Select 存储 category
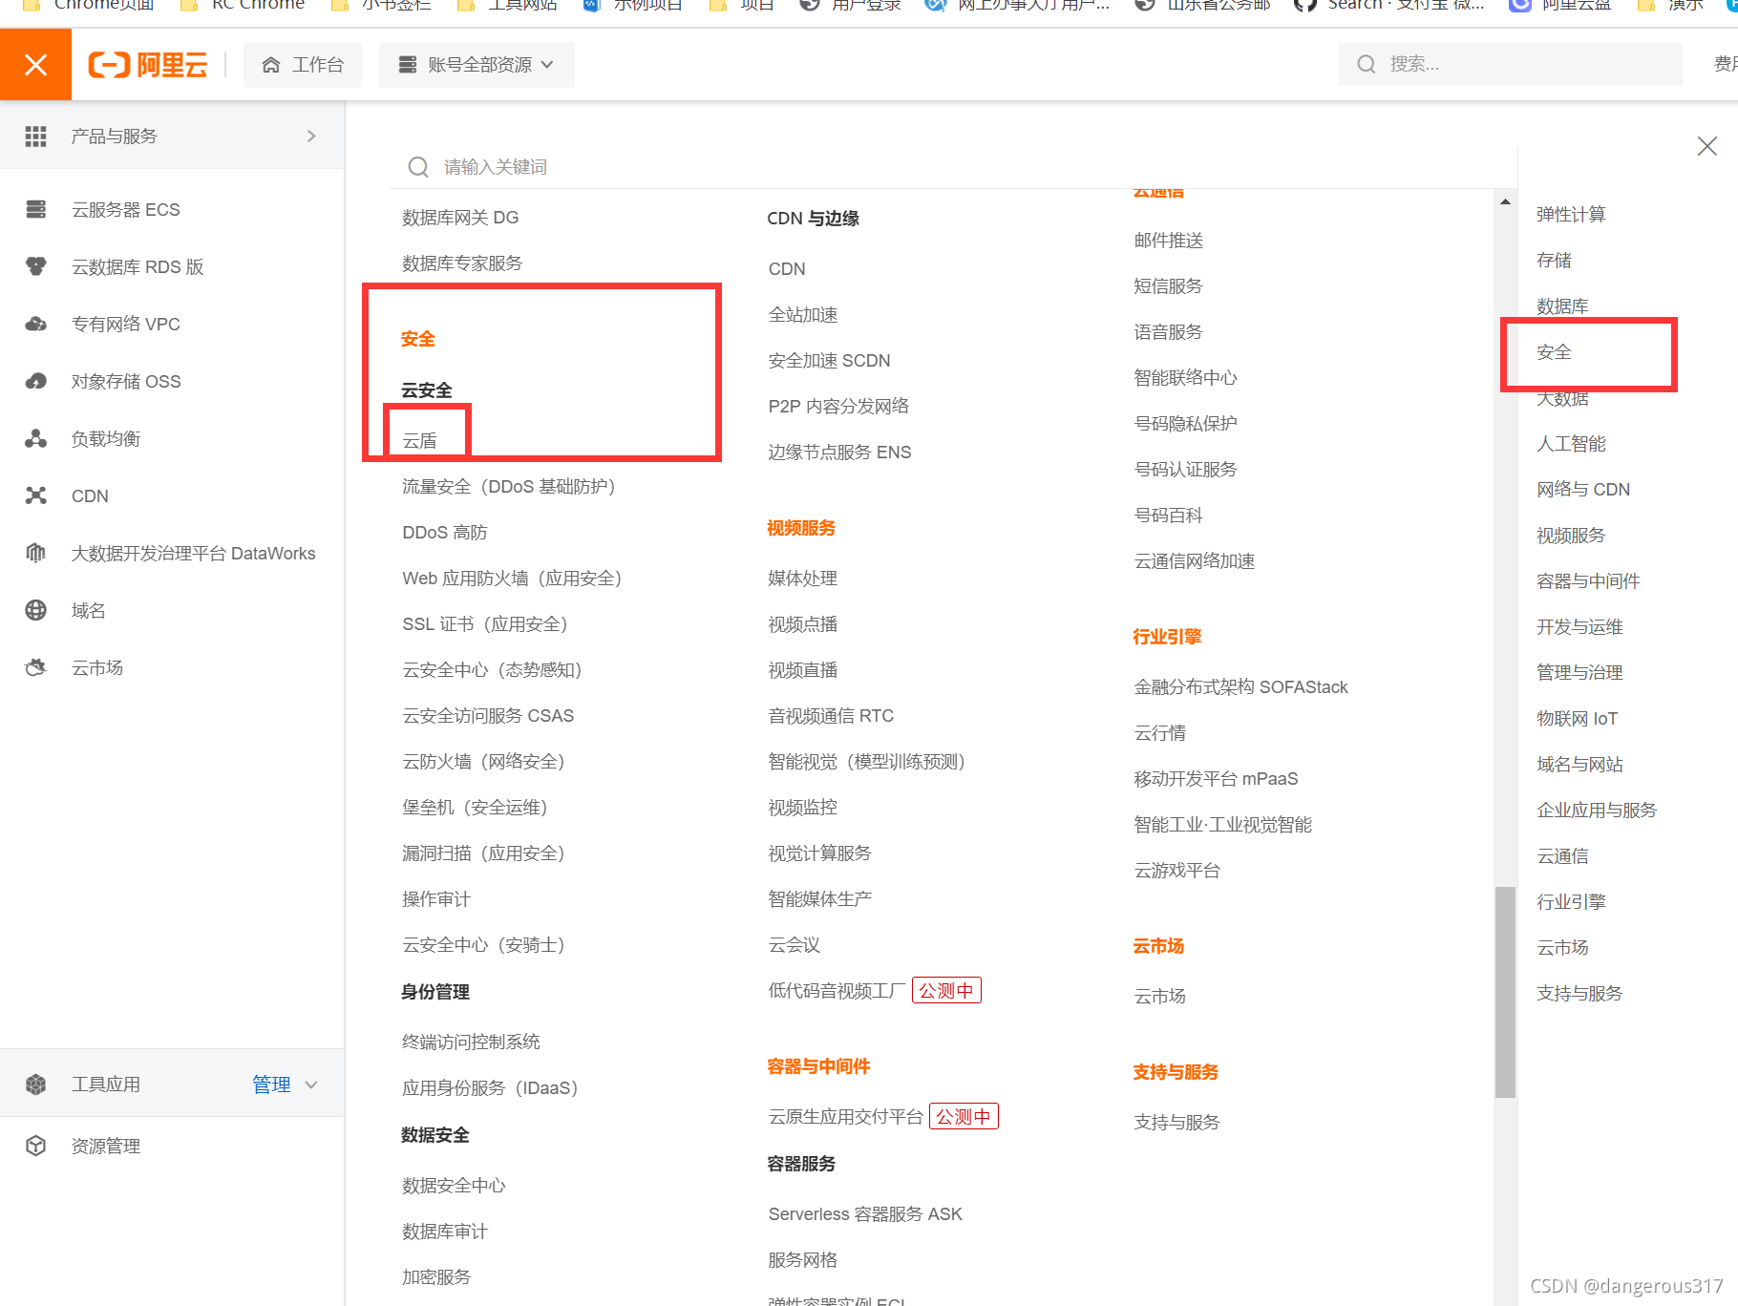The width and height of the screenshot is (1738, 1306). tap(1554, 261)
